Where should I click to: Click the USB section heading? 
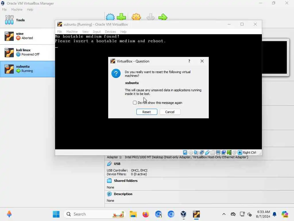117,164
